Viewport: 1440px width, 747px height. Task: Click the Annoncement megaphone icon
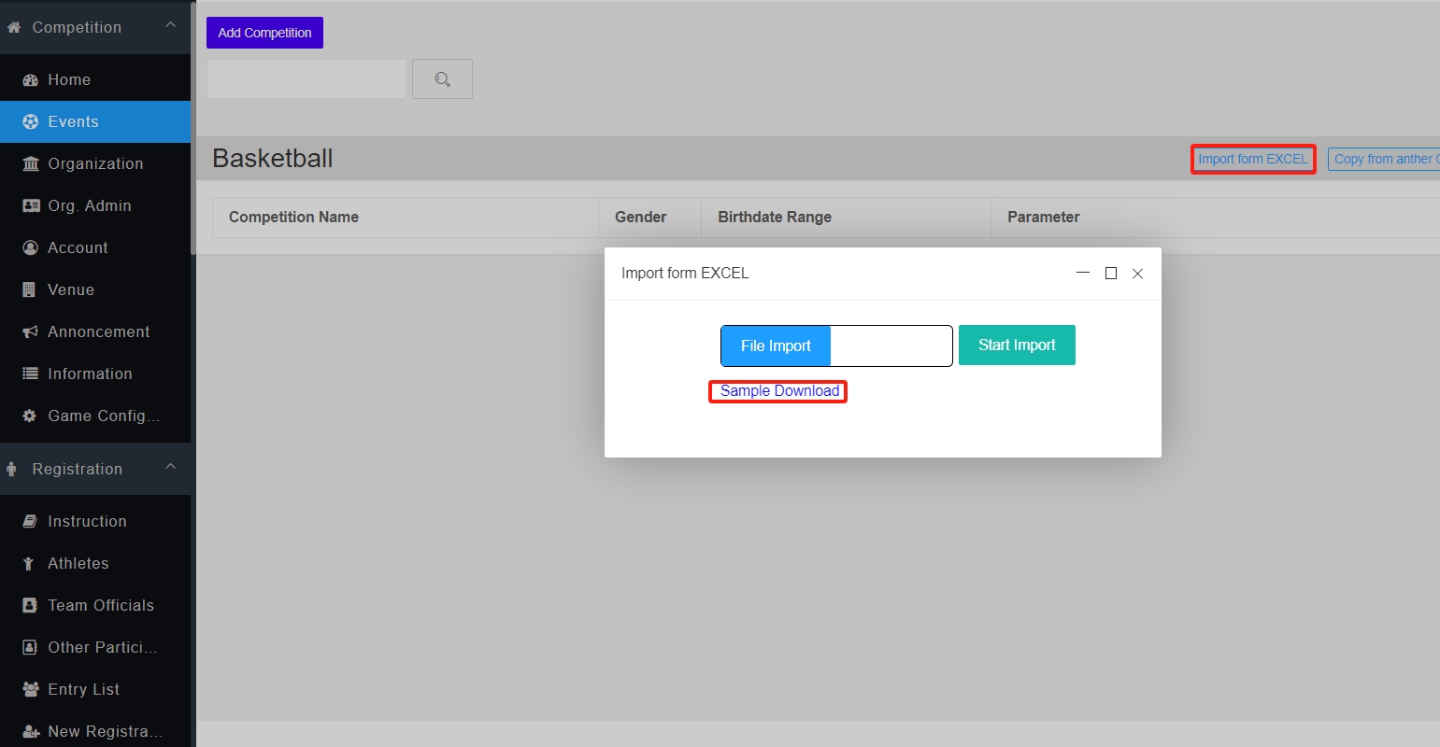click(30, 332)
